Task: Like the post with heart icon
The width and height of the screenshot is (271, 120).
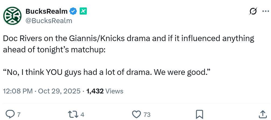Action: (137, 114)
